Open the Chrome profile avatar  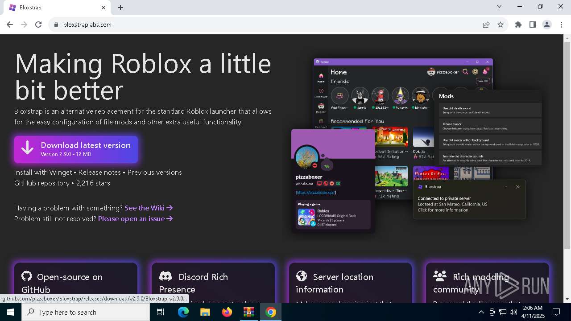point(547,25)
